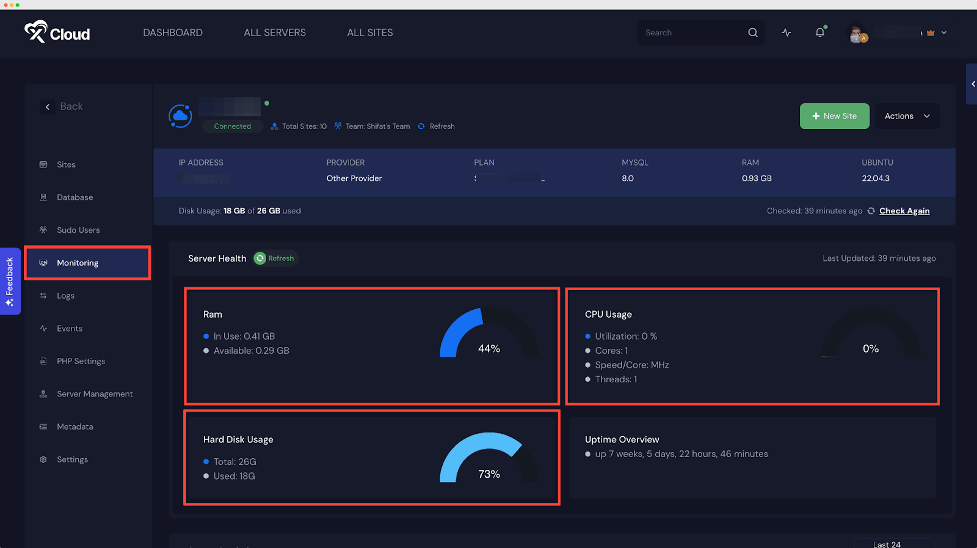Go Back using the sidebar button
977x548 pixels.
(x=62, y=107)
